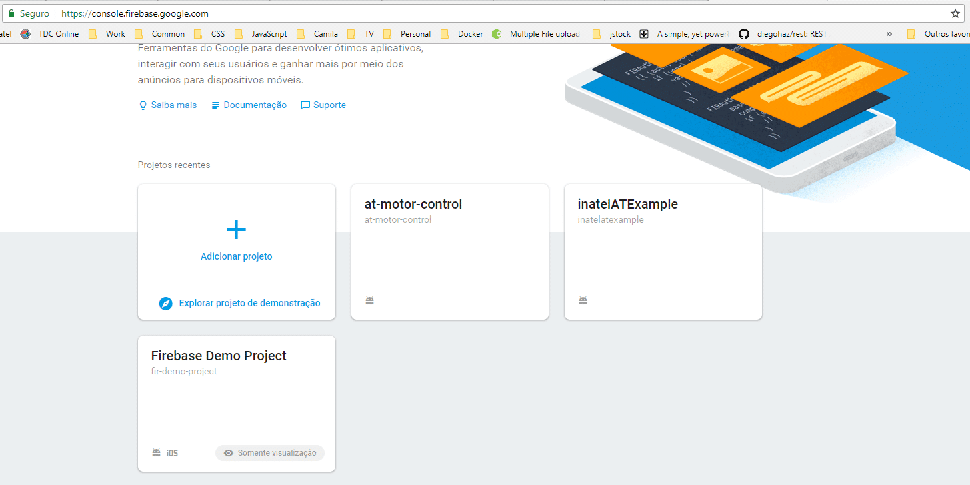Click the star bookmark icon in address bar
The height and width of the screenshot is (485, 970).
click(x=955, y=13)
